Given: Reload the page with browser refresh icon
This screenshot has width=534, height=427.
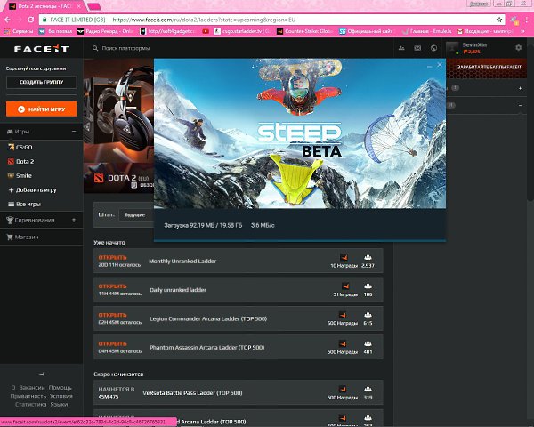Looking at the screenshot, I should point(30,20).
